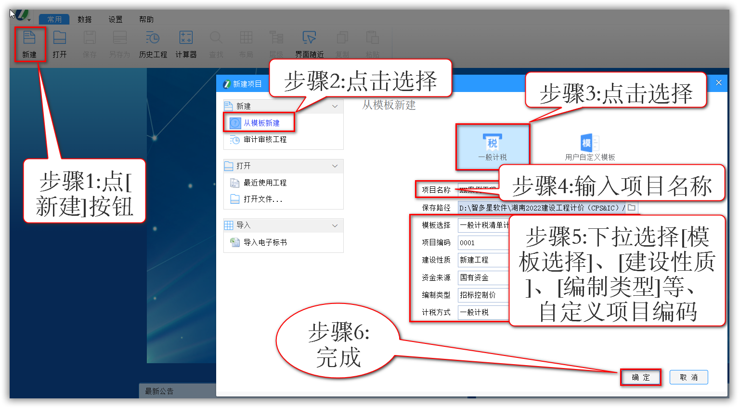Select 从模板新建 in the sidebar
739x408 pixels.
point(262,123)
